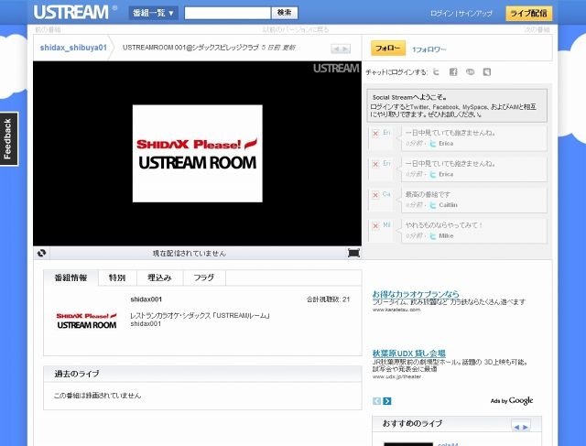
Task: Select the 番組情報 tab
Action: (71, 277)
